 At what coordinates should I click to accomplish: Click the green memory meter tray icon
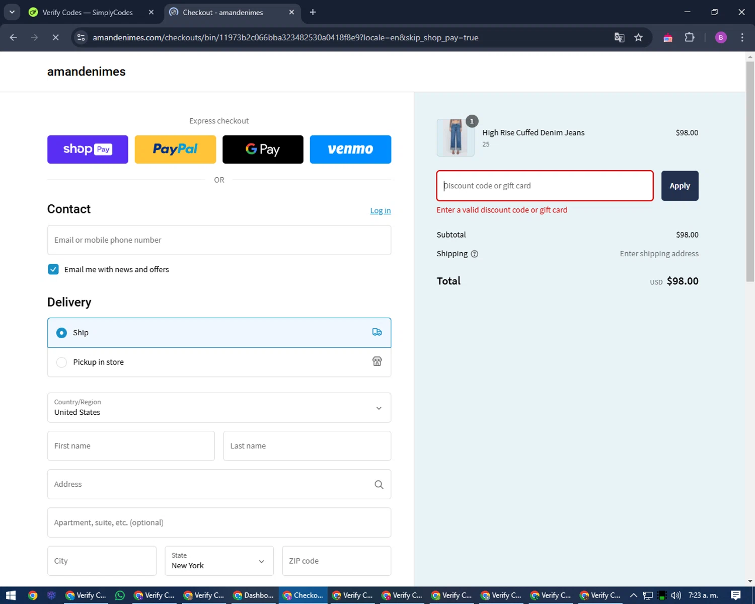pyautogui.click(x=662, y=595)
